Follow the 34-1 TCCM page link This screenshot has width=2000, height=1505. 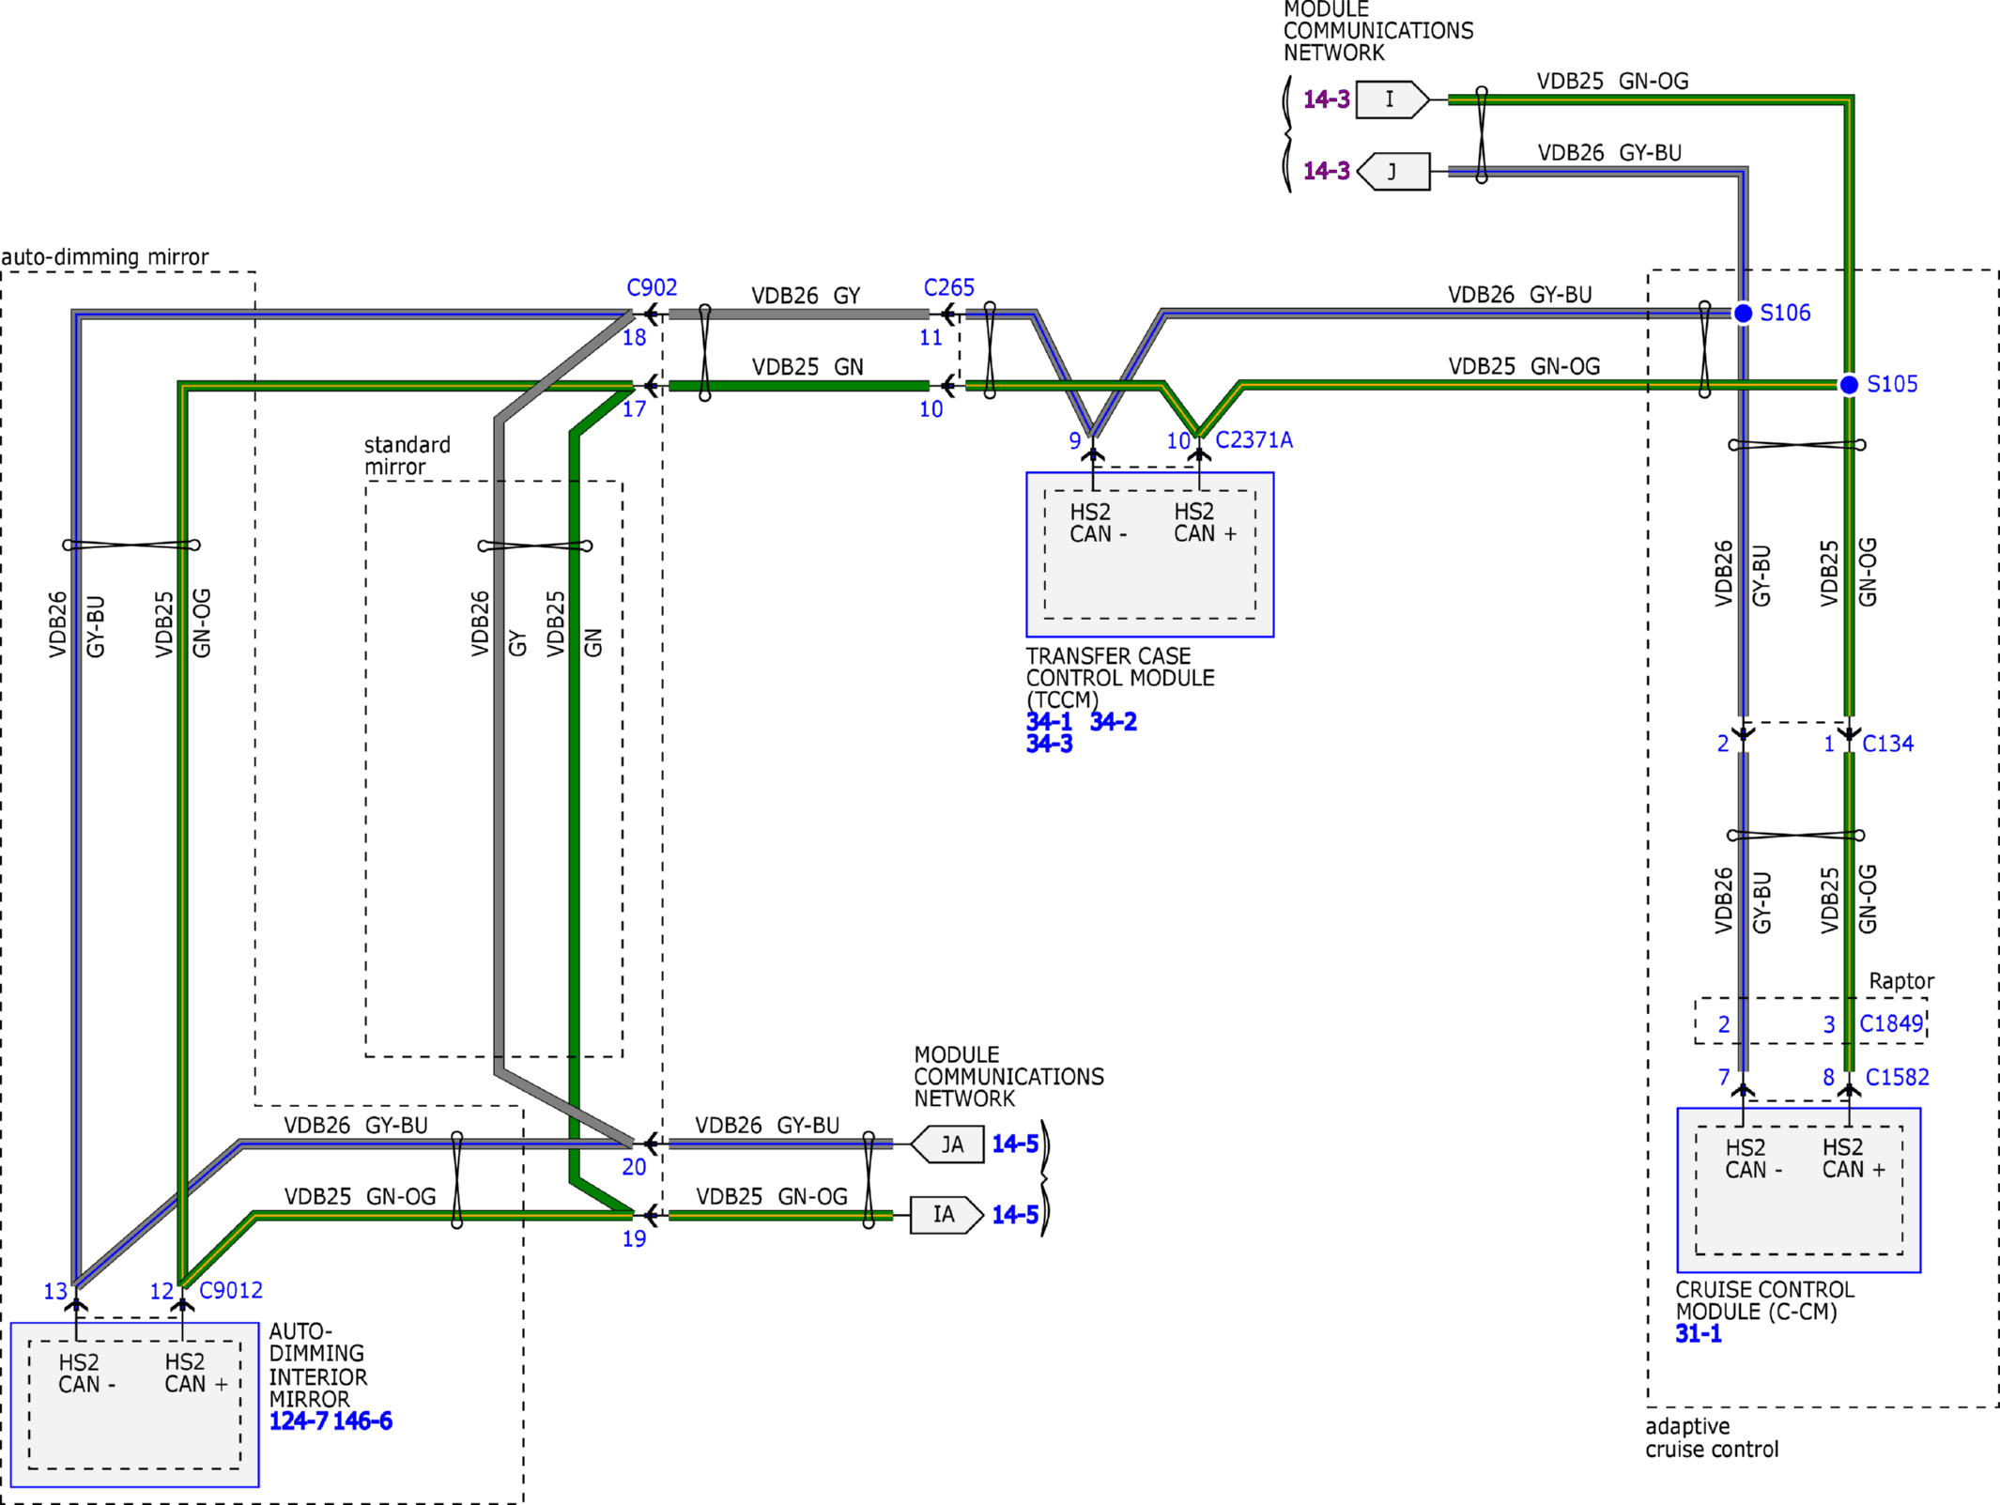[x=1049, y=722]
